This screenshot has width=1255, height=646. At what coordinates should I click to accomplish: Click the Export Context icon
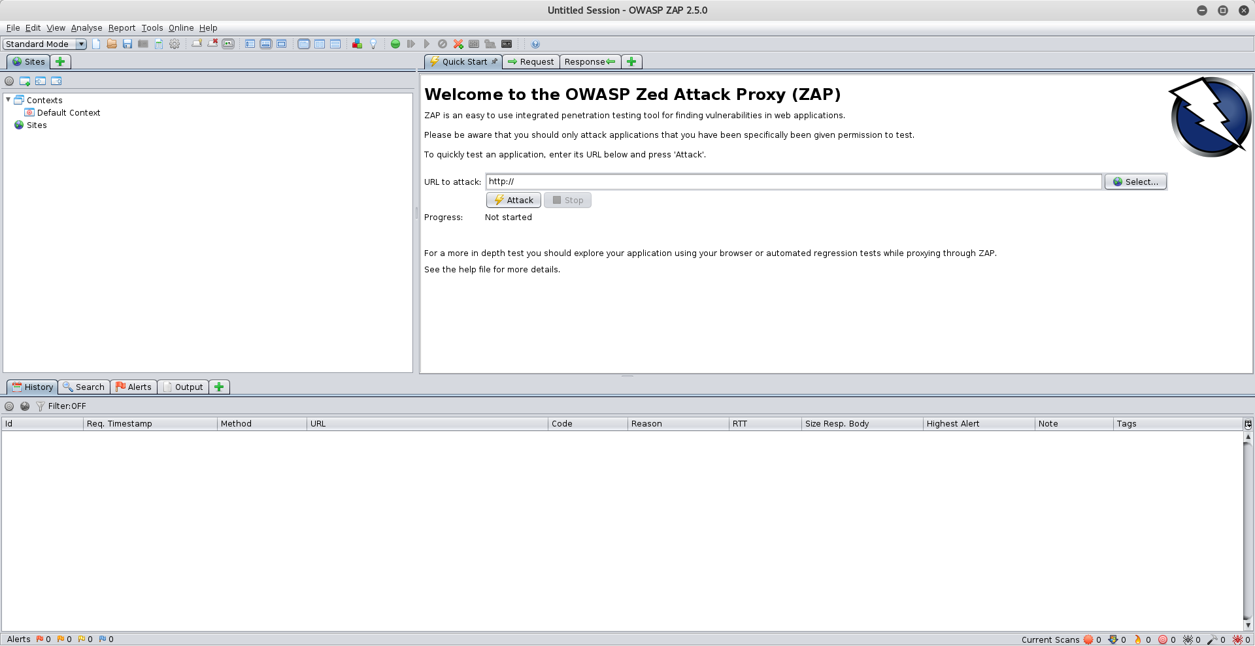pos(56,81)
